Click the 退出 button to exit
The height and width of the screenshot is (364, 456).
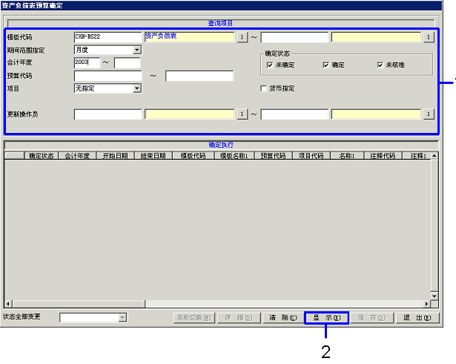coord(417,317)
